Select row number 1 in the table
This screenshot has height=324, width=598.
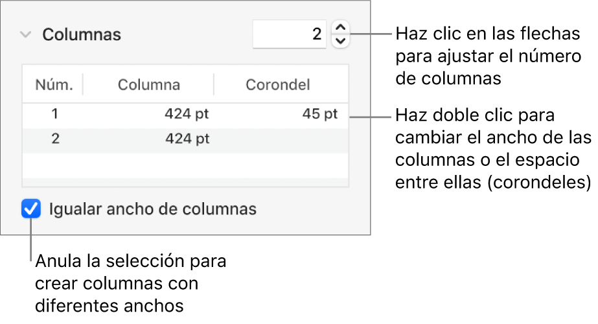(55, 114)
